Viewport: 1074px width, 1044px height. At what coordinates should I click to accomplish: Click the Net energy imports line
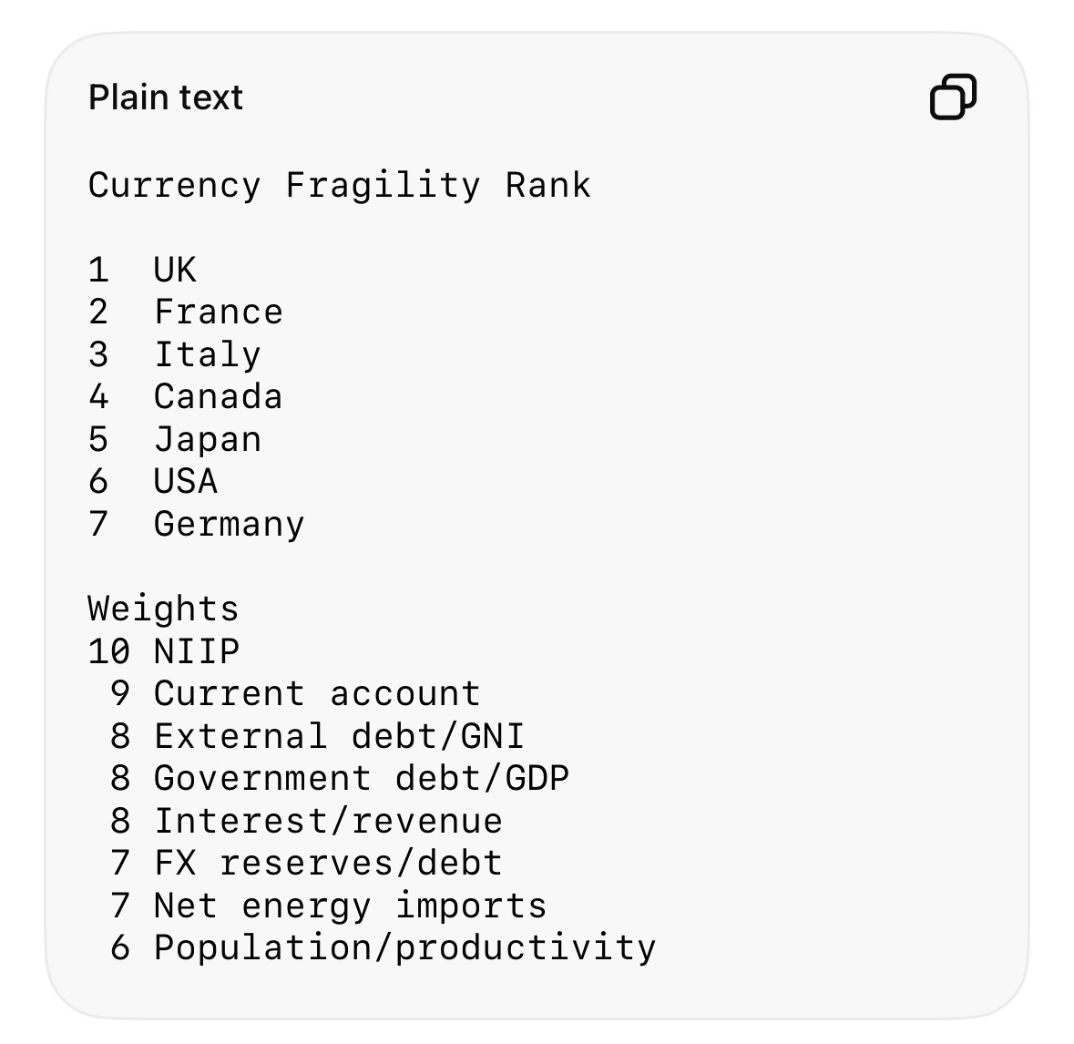click(x=328, y=906)
